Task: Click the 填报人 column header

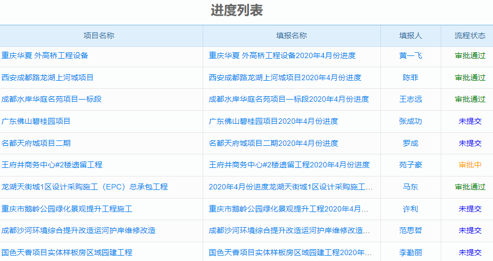Action: tap(411, 36)
